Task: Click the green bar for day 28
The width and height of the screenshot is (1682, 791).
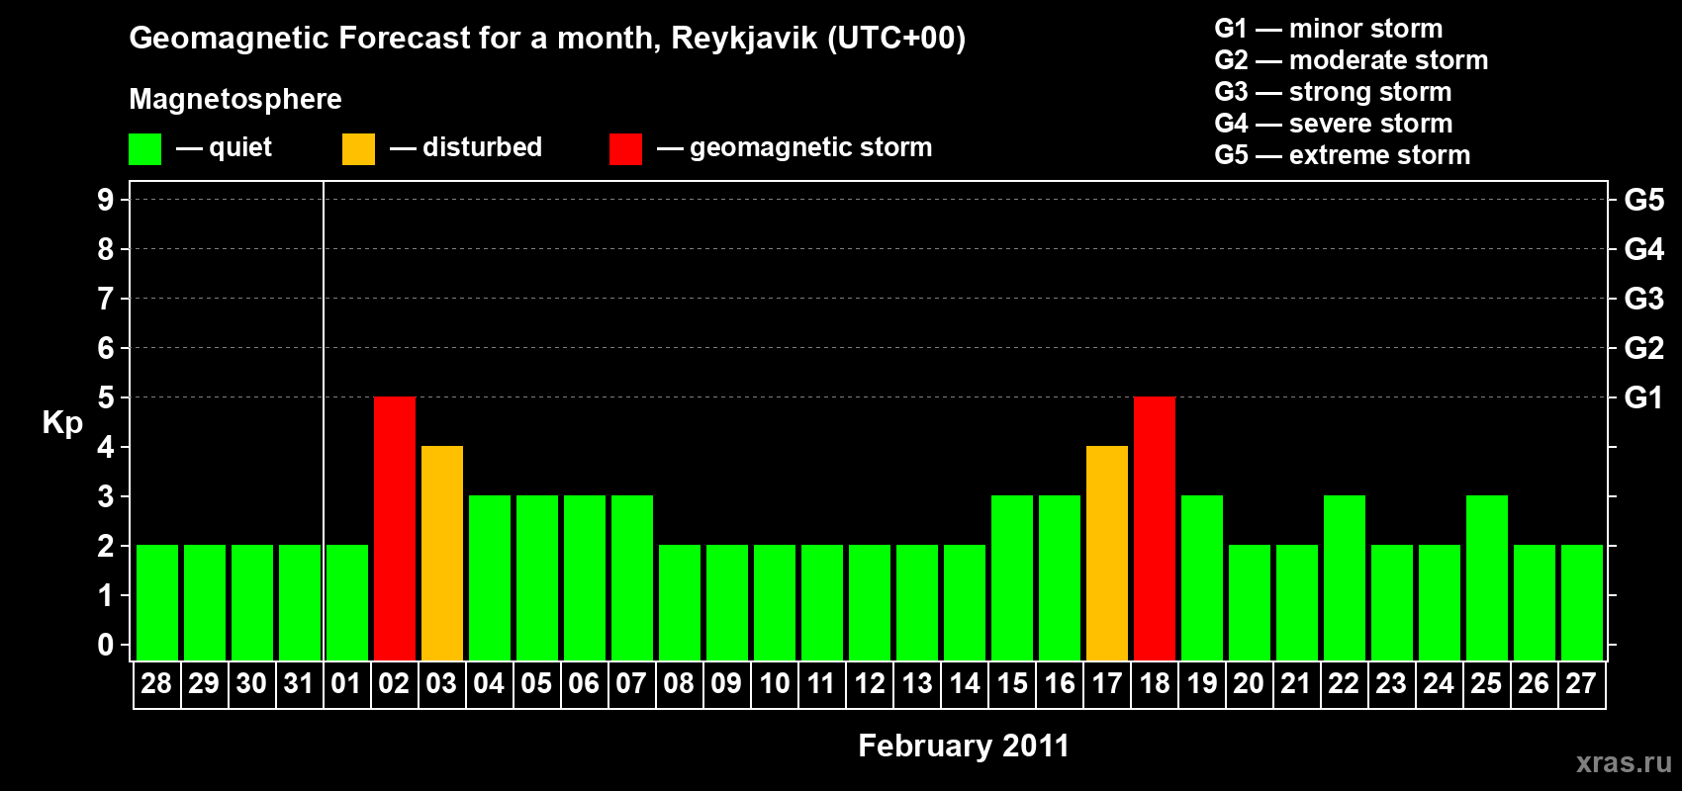Action: pyautogui.click(x=157, y=602)
